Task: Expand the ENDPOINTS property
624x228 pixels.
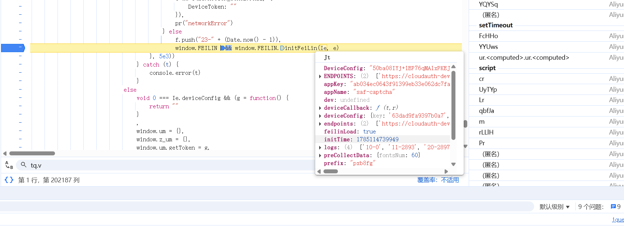Action: point(320,76)
